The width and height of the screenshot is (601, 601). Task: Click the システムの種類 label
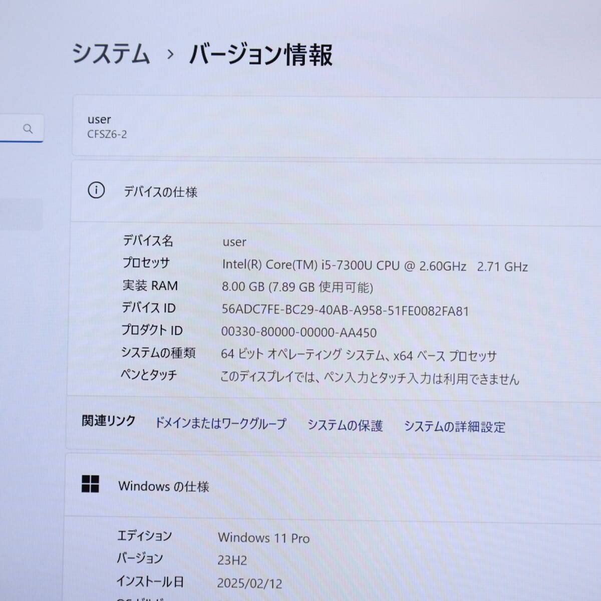[158, 353]
